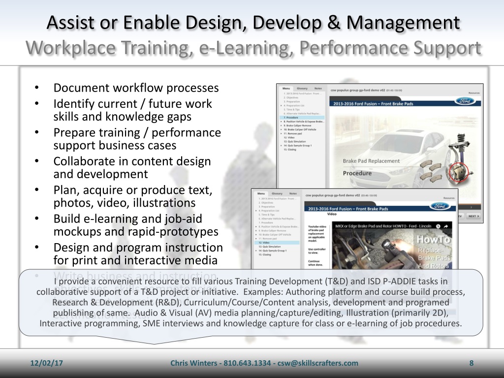Select '7. Procedure' in the lower player menu
Image resolution: width=504 pixels, height=378 pixels.
click(266, 223)
